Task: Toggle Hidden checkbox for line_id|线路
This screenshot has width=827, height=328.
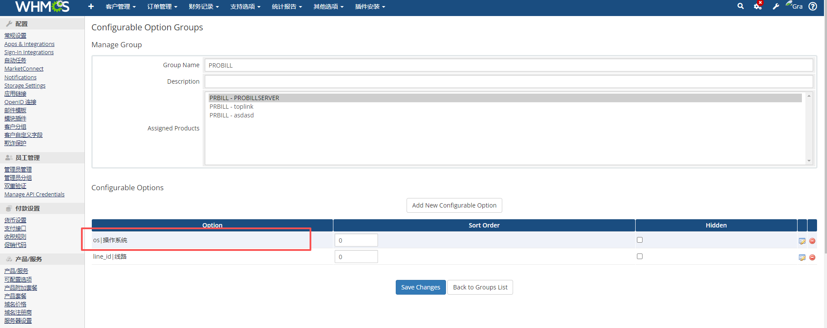Action: (x=640, y=257)
